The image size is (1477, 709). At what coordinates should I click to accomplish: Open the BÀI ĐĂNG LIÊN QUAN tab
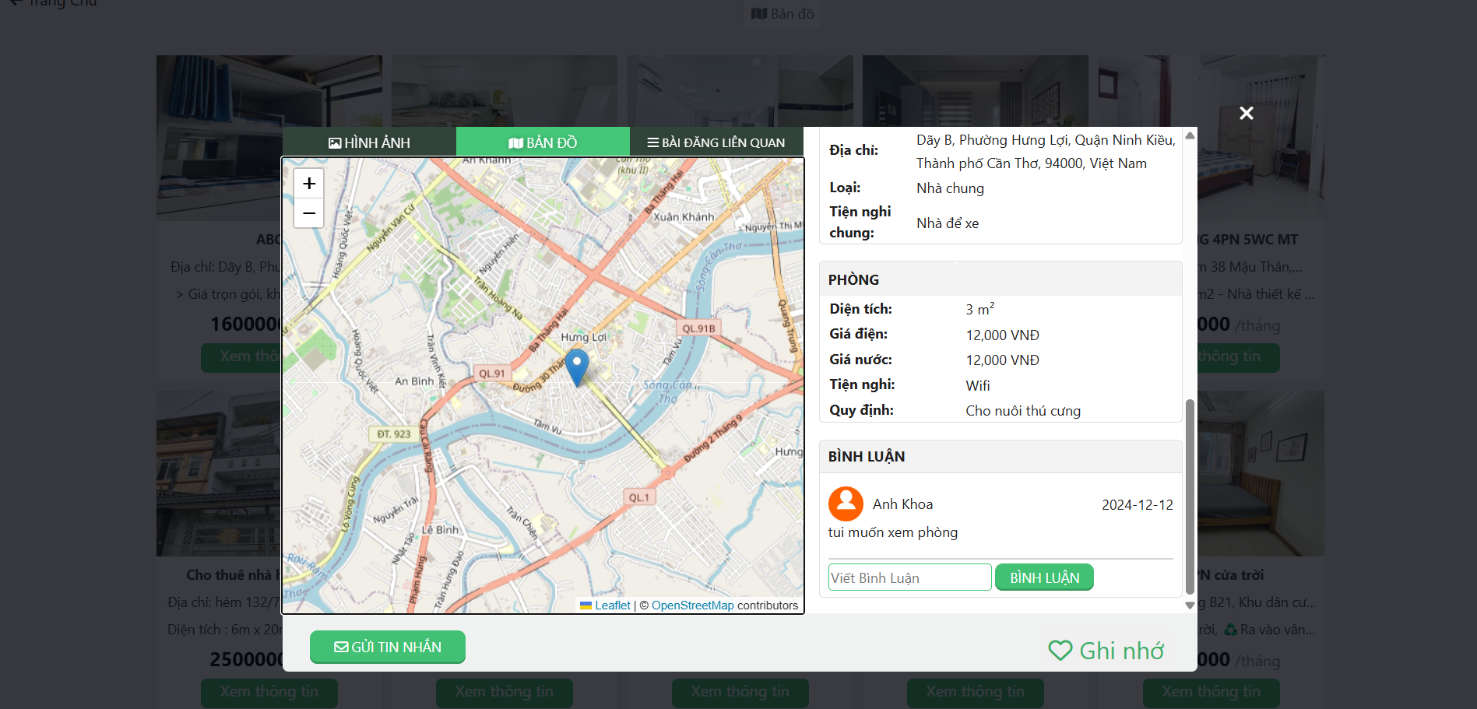coord(716,142)
